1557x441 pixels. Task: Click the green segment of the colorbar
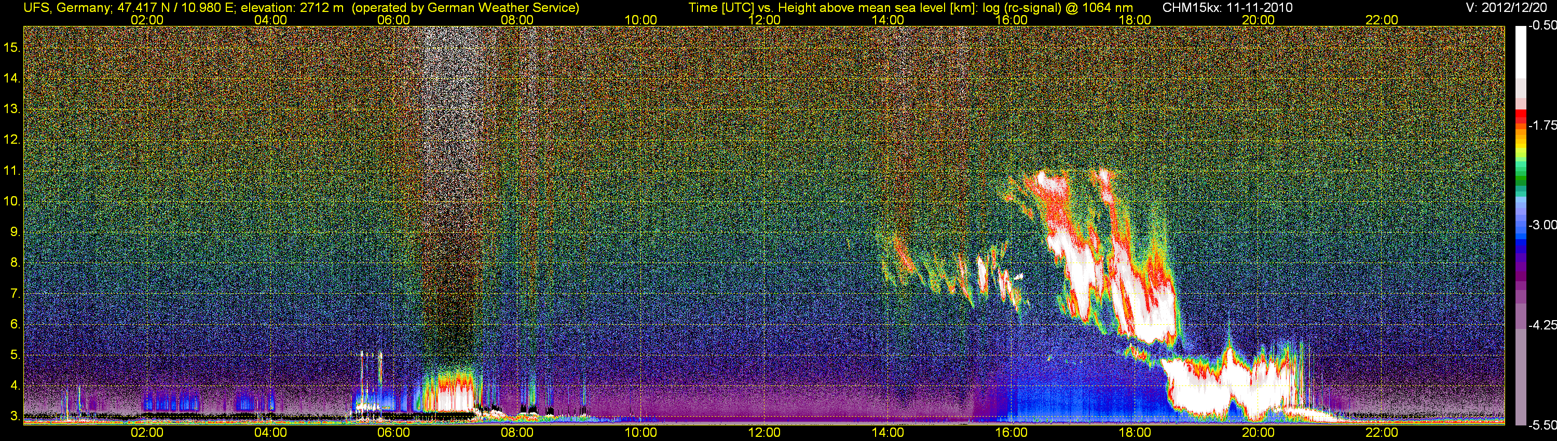1521,178
